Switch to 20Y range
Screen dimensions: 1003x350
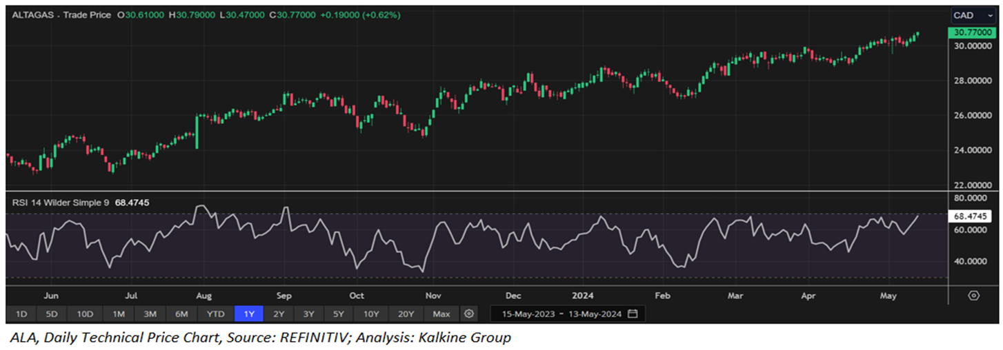406,314
